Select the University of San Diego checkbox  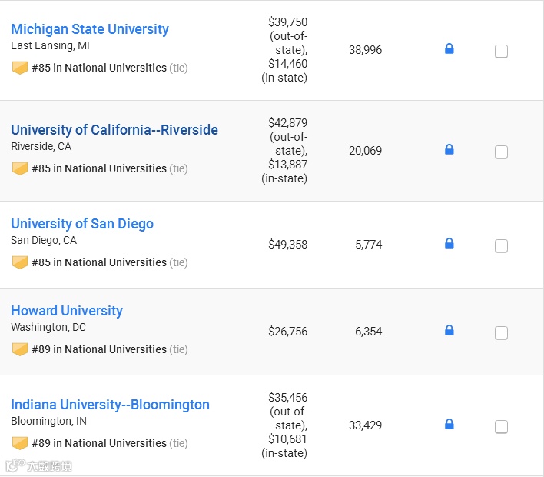pyautogui.click(x=501, y=246)
